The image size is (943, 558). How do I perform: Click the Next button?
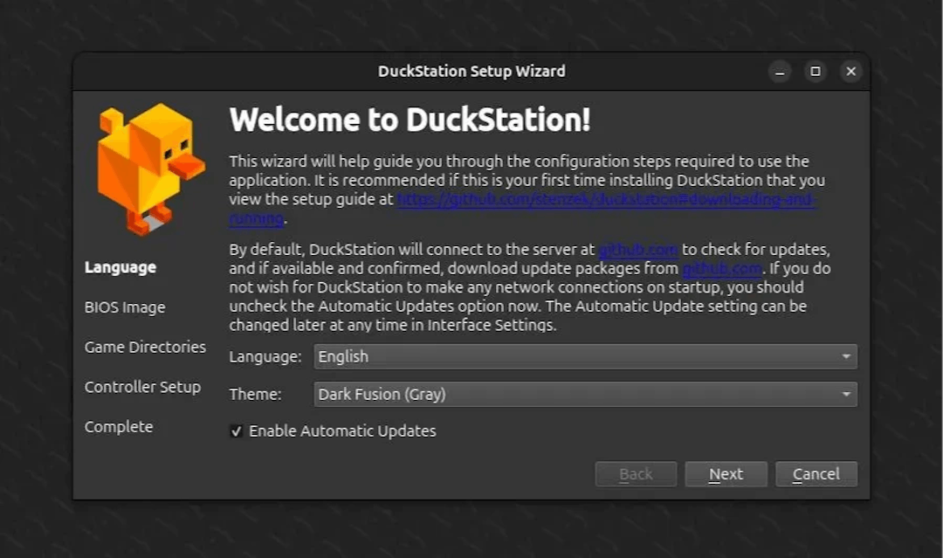726,474
